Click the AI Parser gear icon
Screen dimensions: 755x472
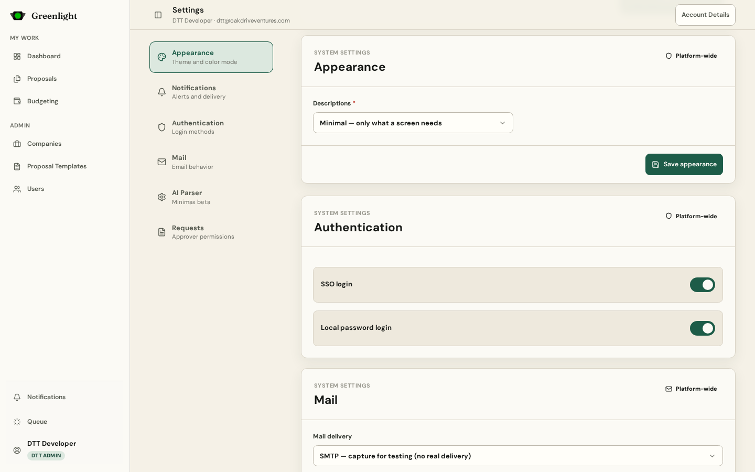click(162, 197)
